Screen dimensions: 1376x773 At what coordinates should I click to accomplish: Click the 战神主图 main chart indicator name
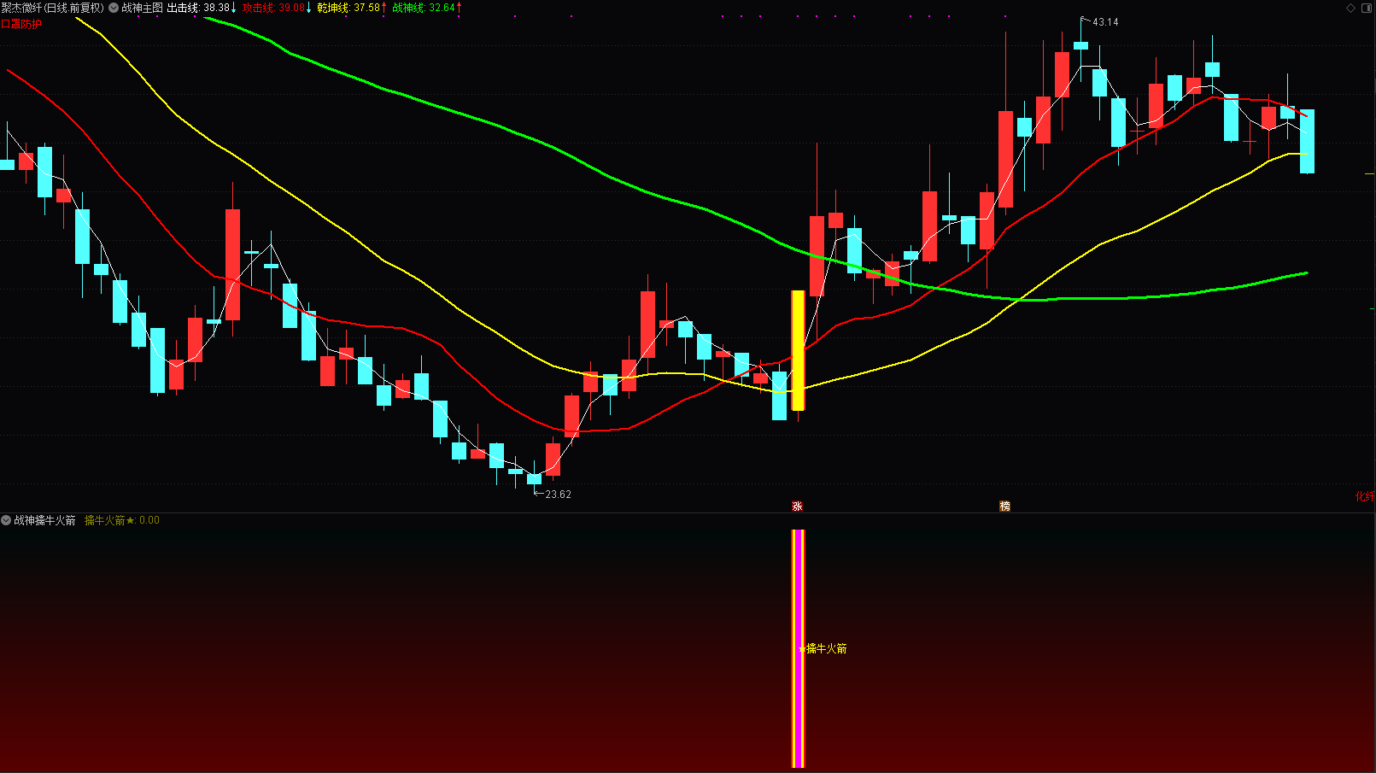pos(142,8)
